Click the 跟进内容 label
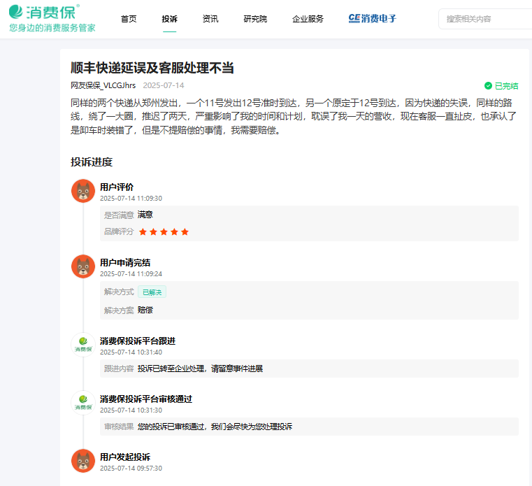The height and width of the screenshot is (486, 532). (x=119, y=369)
